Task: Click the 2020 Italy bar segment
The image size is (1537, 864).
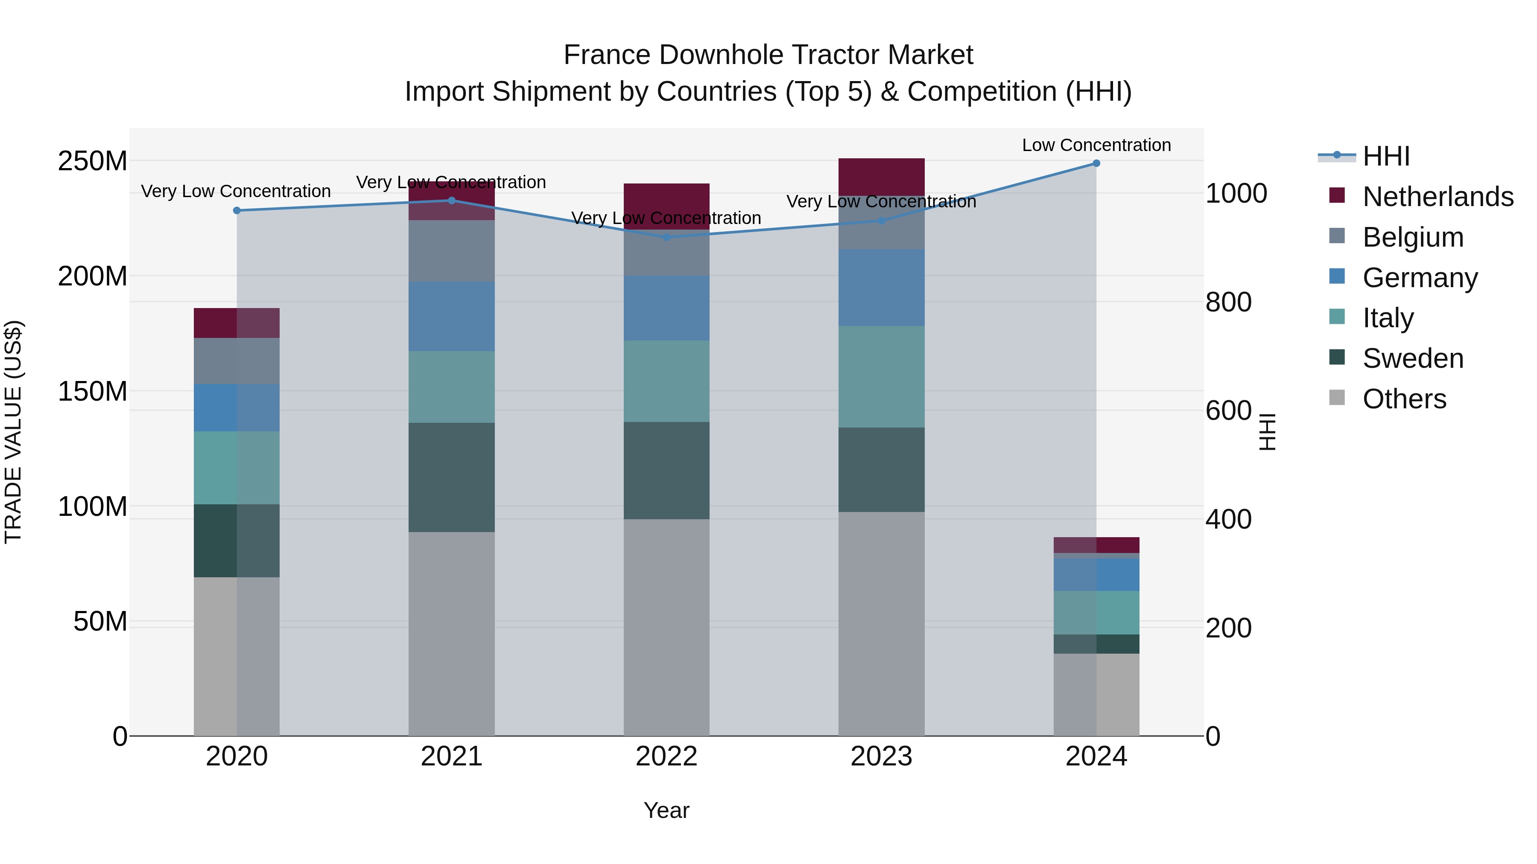Action: pos(237,468)
